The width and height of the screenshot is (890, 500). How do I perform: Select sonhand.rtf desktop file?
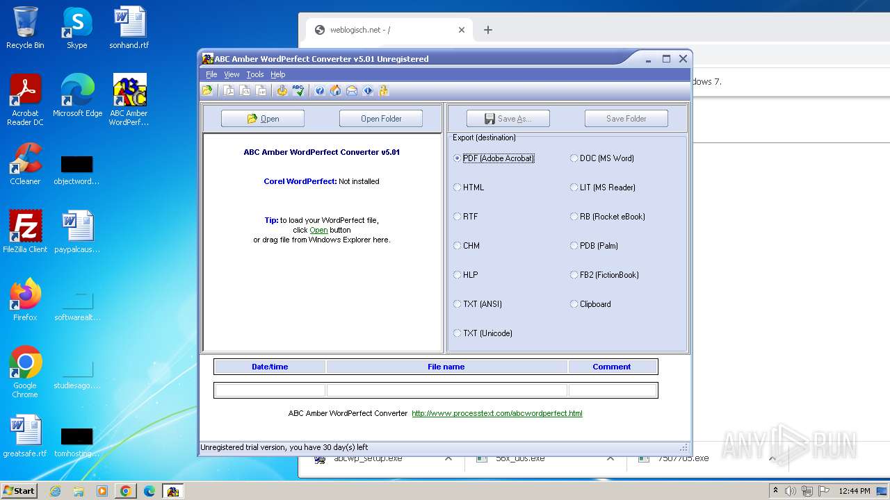click(x=129, y=28)
